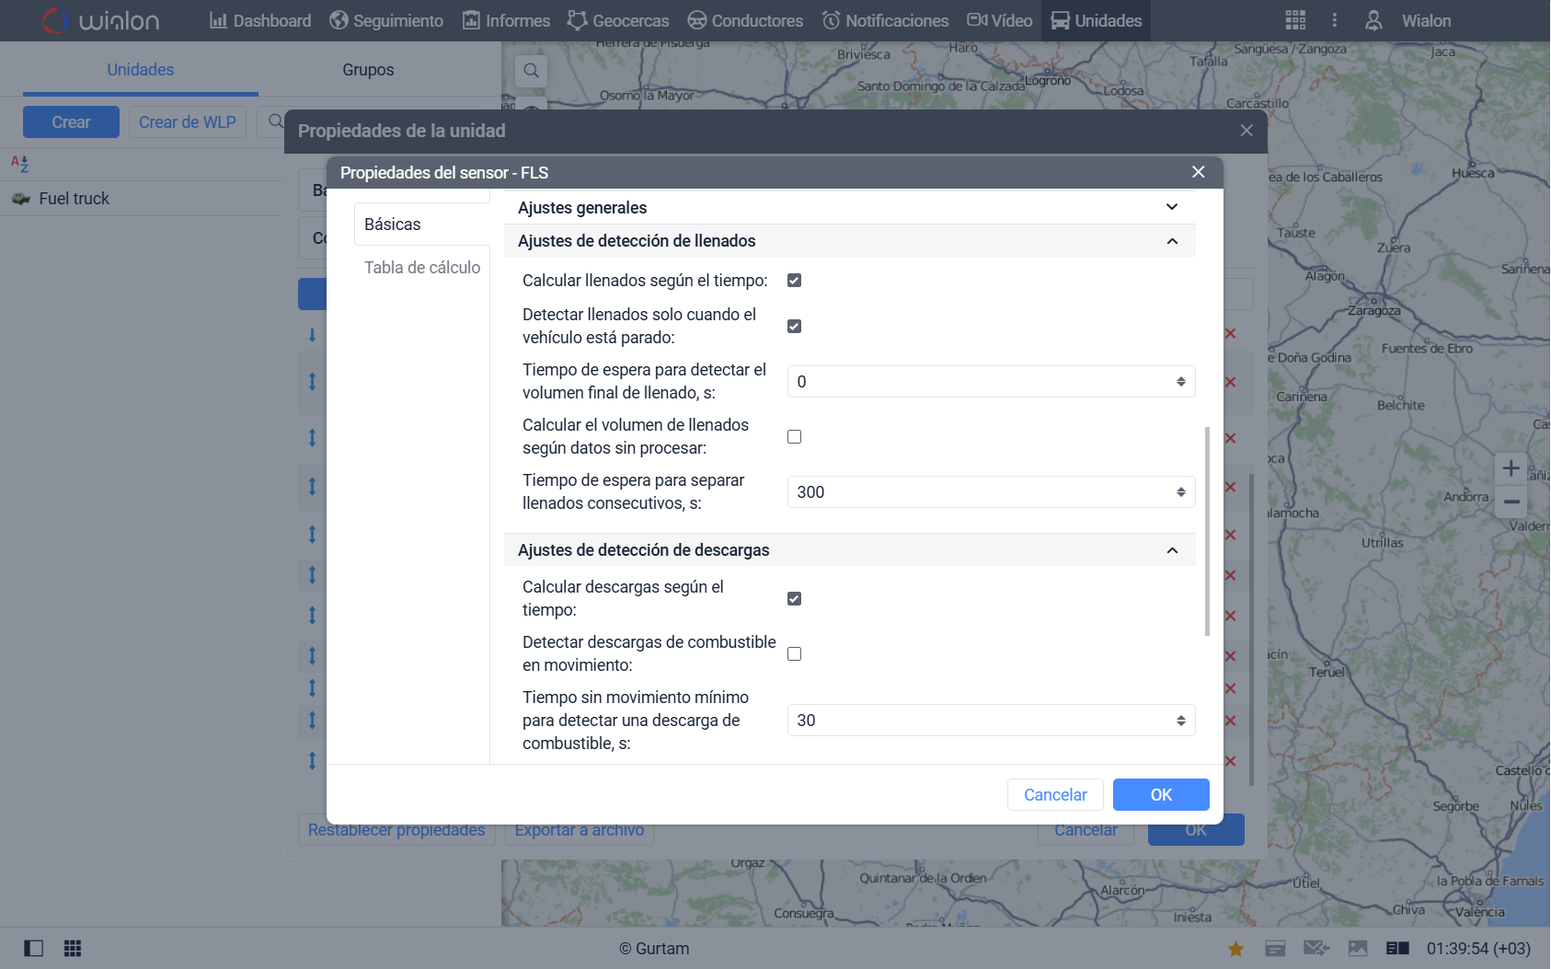Click Crear de WLP button
Screen dimensions: 1551x969
(188, 122)
